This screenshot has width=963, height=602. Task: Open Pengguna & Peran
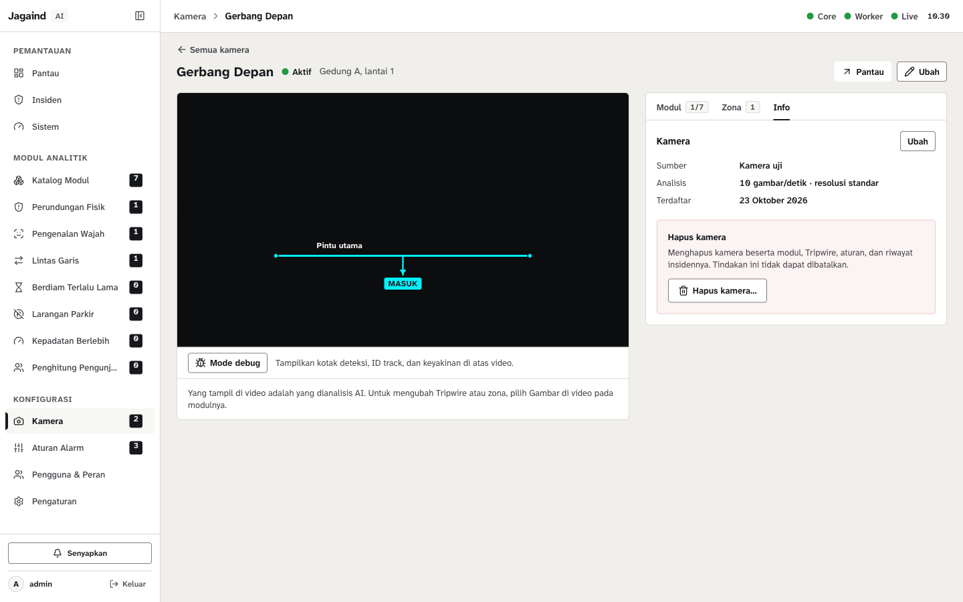tap(80, 474)
